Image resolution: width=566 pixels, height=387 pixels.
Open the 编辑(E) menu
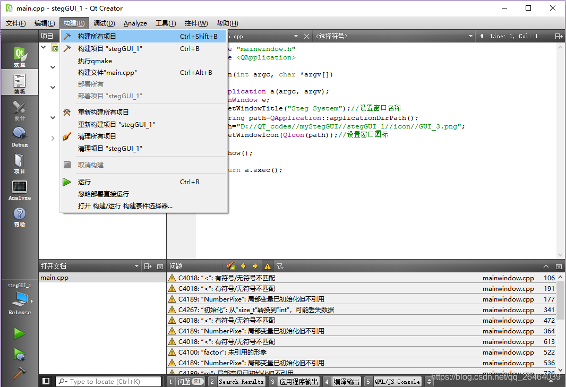coord(45,23)
